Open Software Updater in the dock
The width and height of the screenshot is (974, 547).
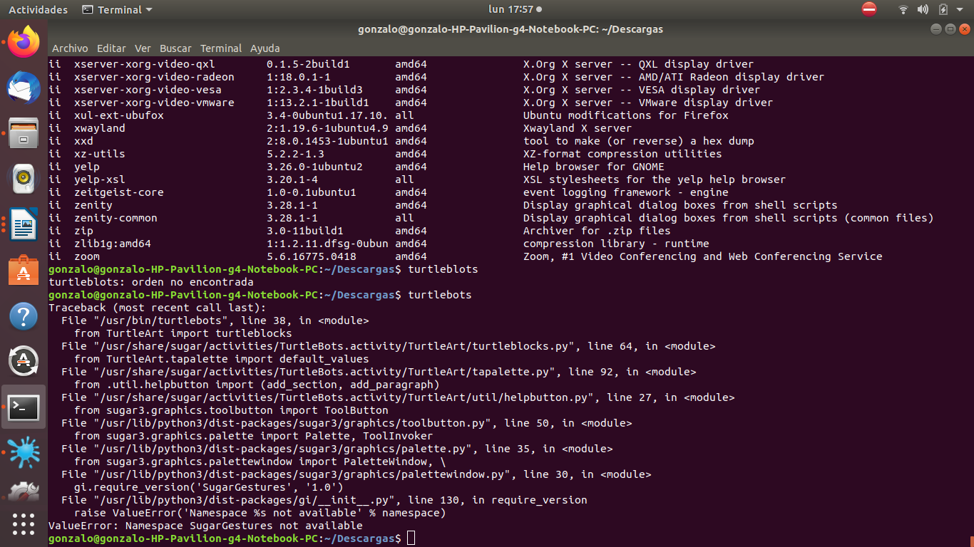pos(24,361)
